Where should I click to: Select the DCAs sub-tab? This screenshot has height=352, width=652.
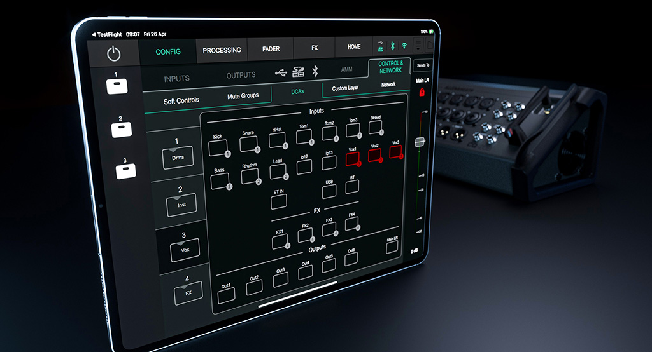click(x=297, y=91)
